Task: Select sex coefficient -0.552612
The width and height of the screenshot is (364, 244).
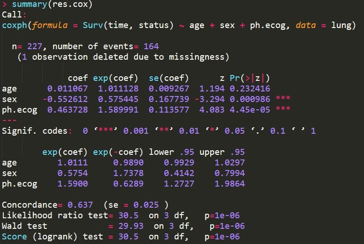Action: coord(65,99)
